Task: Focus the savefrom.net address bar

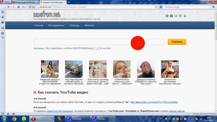Action: [x=96, y=7]
